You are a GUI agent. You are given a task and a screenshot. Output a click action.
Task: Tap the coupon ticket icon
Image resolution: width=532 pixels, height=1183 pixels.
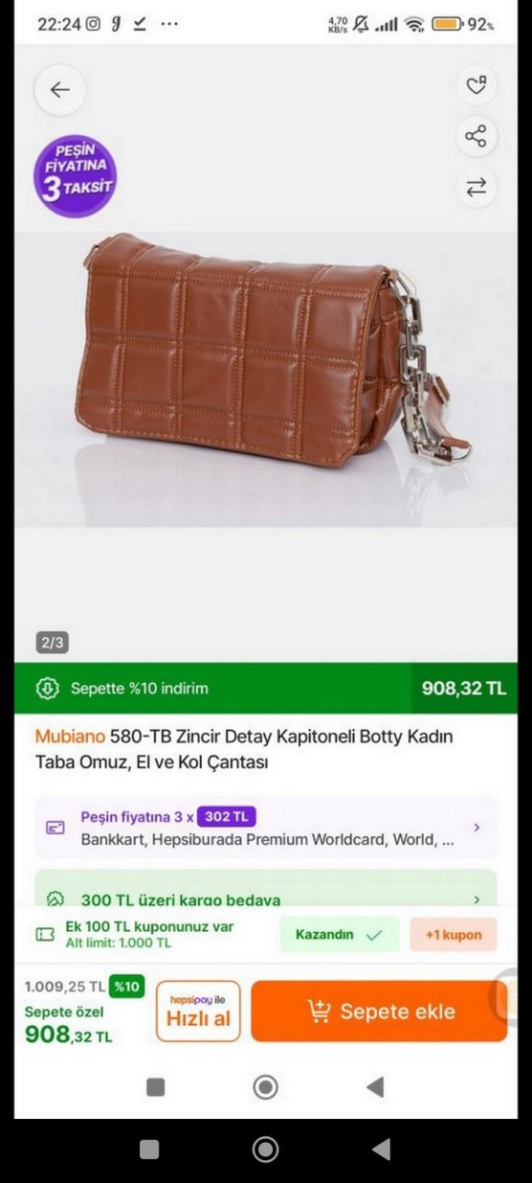(x=45, y=934)
